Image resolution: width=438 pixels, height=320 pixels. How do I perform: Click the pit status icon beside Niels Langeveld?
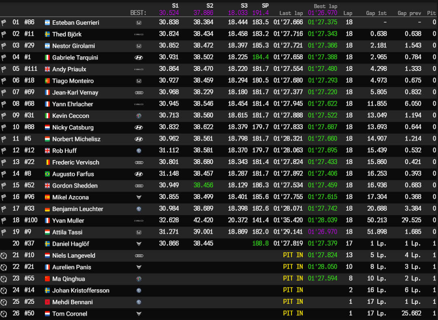[4, 256]
